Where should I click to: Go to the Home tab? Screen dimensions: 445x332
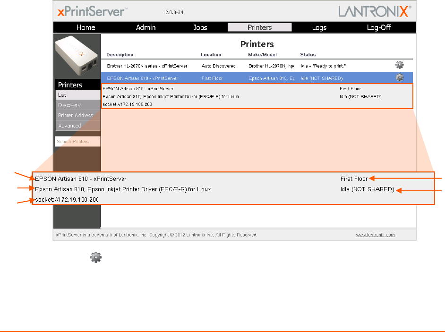point(86,27)
